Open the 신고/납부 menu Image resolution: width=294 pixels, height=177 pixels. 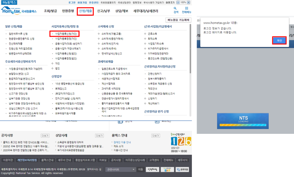[104, 11]
